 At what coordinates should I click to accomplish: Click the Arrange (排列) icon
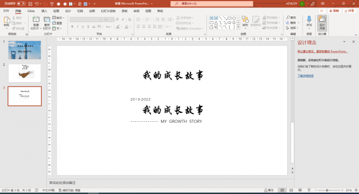[x=245, y=20]
